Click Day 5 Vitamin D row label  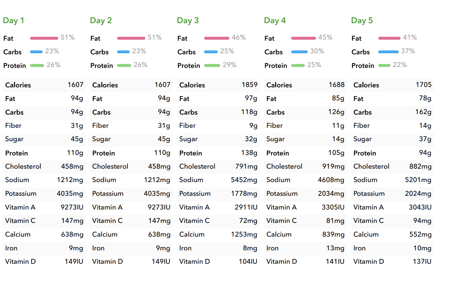(368, 261)
